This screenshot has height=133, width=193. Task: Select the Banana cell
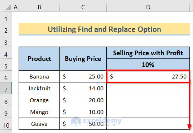[39, 77]
